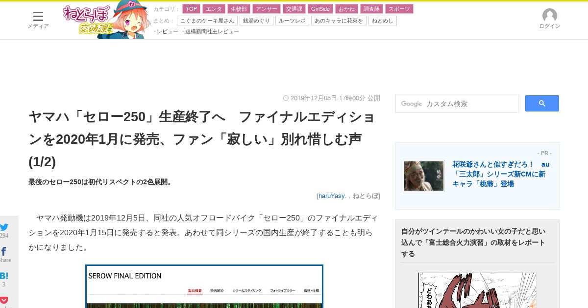Image resolution: width=588 pixels, height=308 pixels.
Task: Click the ねとらぼ byline link
Action: [x=366, y=196]
